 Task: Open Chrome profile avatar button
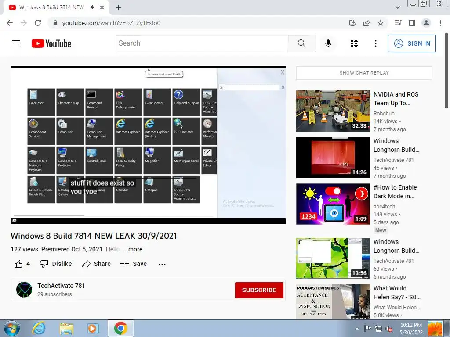pos(426,23)
